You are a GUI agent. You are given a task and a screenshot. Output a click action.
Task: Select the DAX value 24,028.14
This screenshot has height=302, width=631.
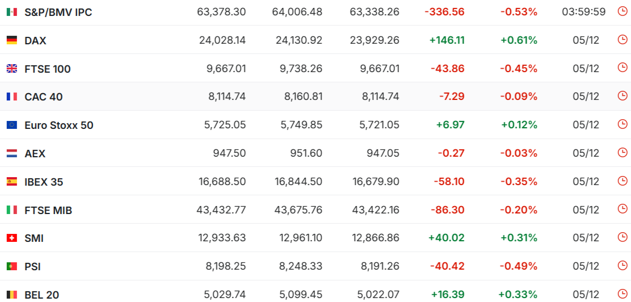point(222,40)
